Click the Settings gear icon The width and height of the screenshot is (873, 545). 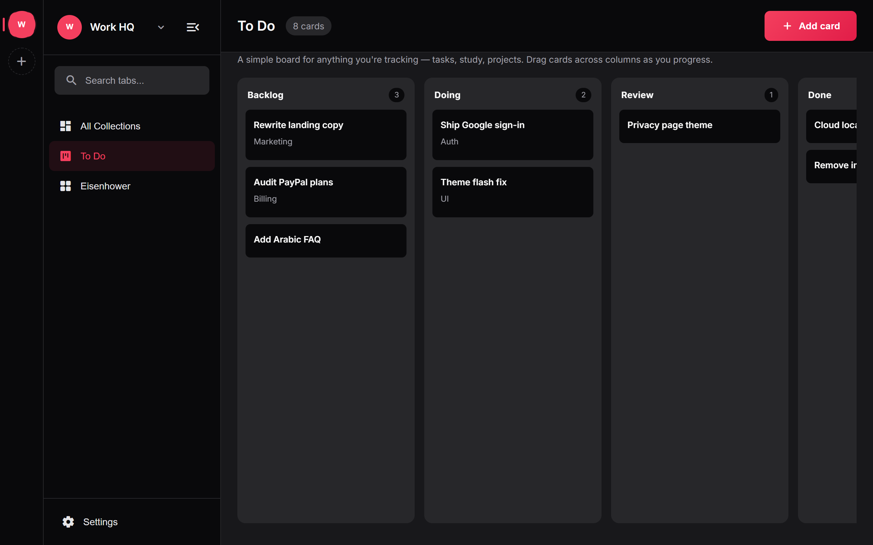[x=68, y=521]
